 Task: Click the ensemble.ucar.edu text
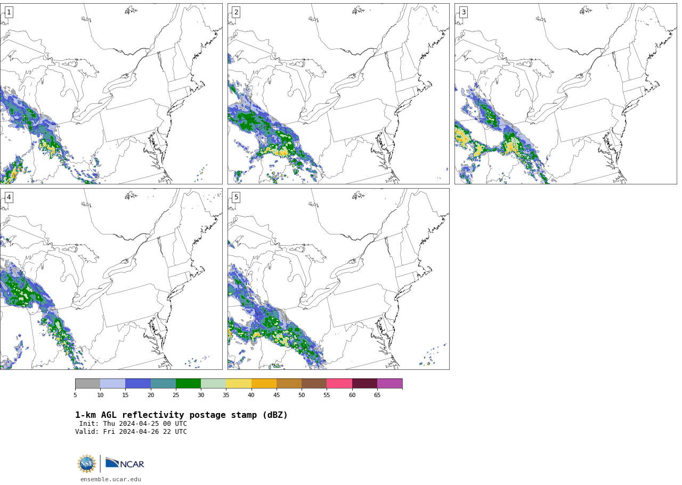point(111,479)
